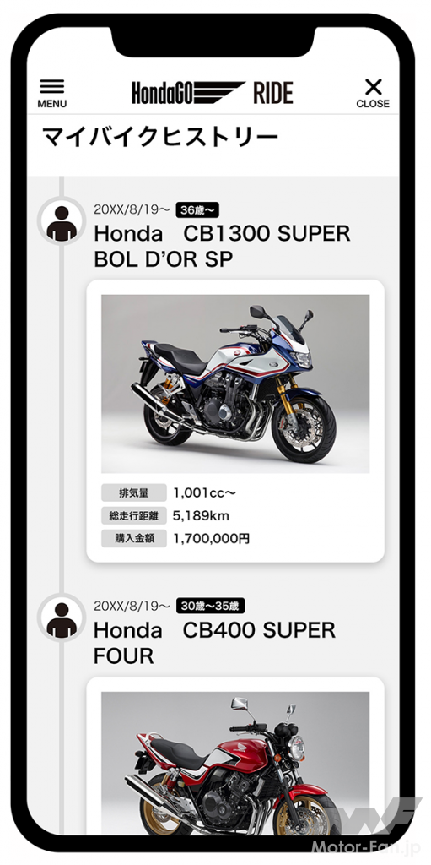This screenshot has width=431, height=865.
Task: Click the first 20XX/8/19〜 date entry
Action: point(132,209)
